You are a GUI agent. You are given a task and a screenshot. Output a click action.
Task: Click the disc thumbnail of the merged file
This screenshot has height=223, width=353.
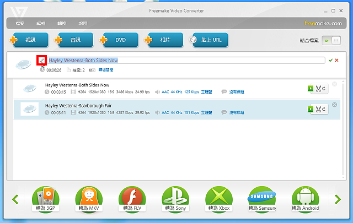(x=23, y=64)
